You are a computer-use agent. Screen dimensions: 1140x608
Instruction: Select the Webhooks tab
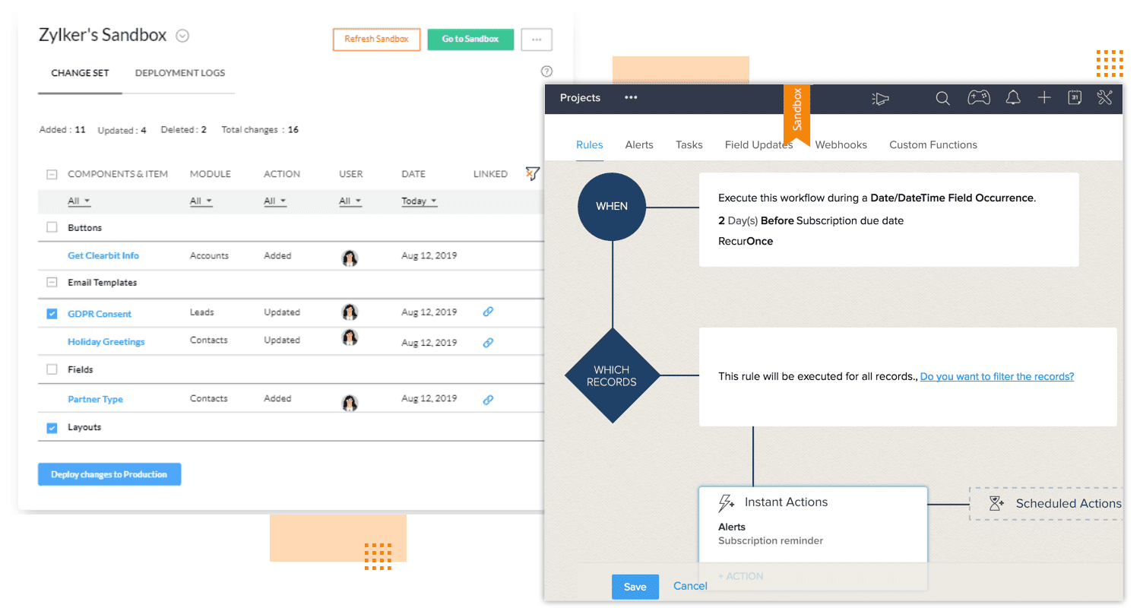tap(841, 144)
